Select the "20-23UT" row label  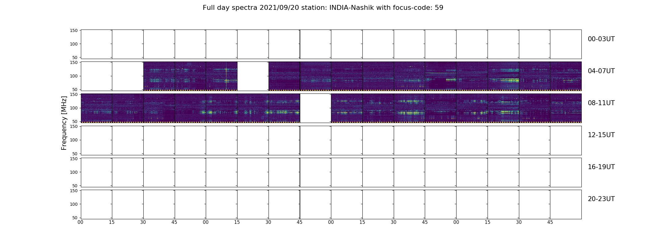601,199
